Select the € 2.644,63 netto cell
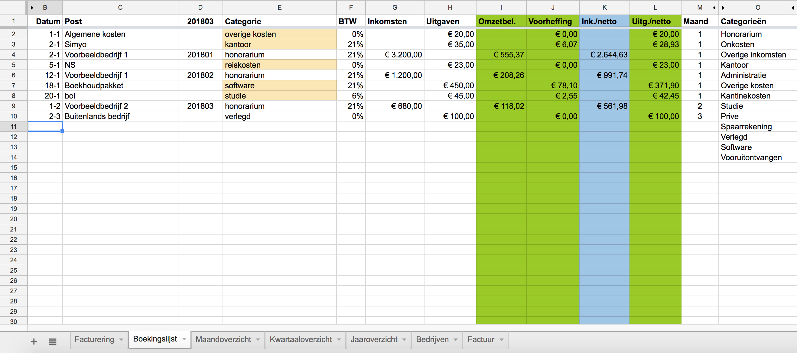Image resolution: width=797 pixels, height=353 pixels. 605,55
